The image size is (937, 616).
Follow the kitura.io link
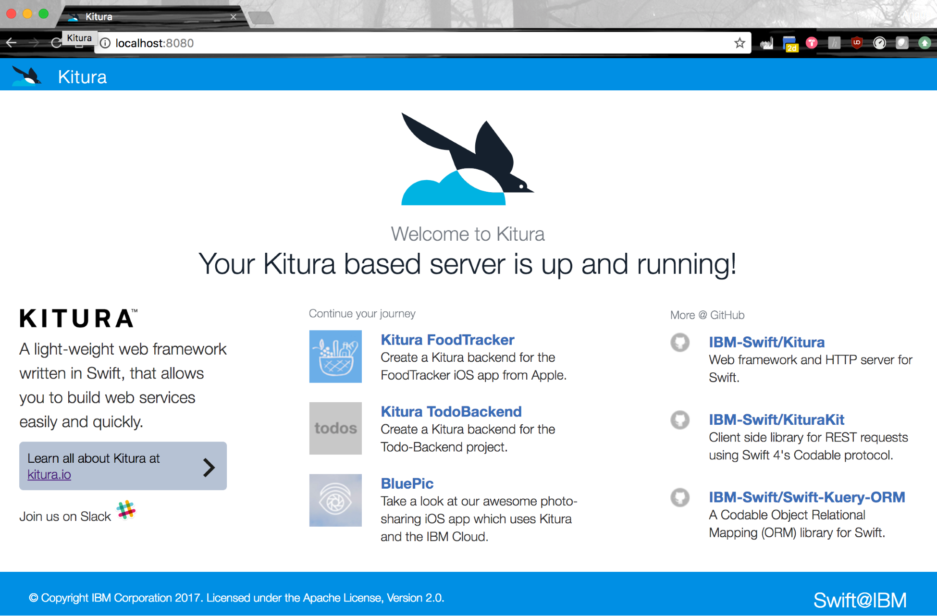(49, 475)
